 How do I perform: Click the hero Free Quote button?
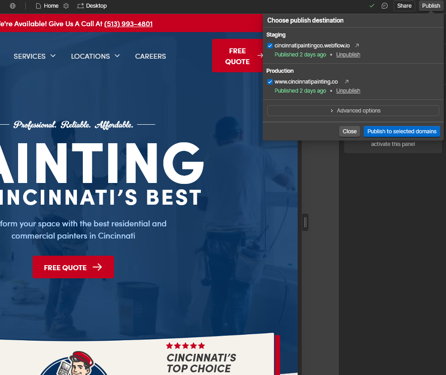(x=73, y=267)
